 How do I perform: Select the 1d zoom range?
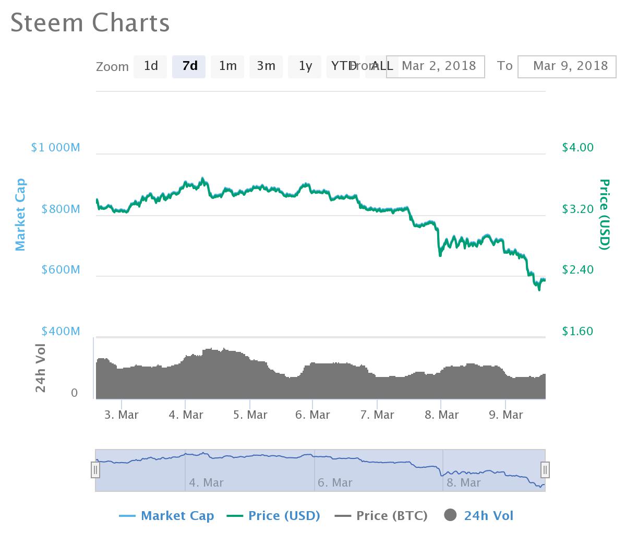pos(150,66)
